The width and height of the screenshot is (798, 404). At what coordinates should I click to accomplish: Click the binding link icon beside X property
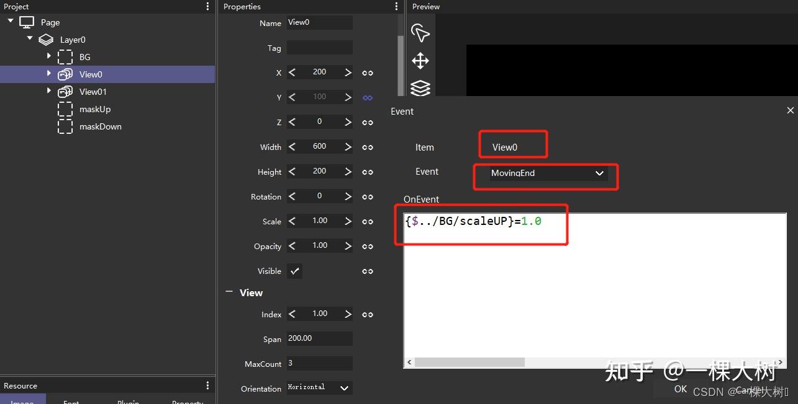coord(367,72)
